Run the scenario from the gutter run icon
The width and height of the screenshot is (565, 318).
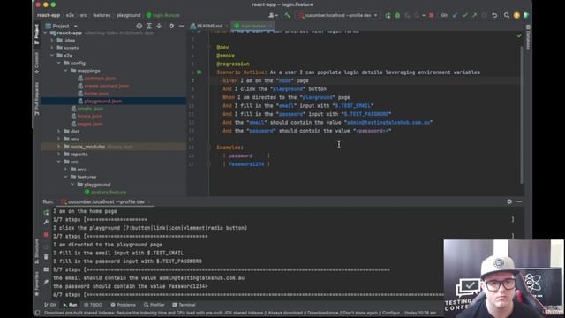(x=200, y=72)
